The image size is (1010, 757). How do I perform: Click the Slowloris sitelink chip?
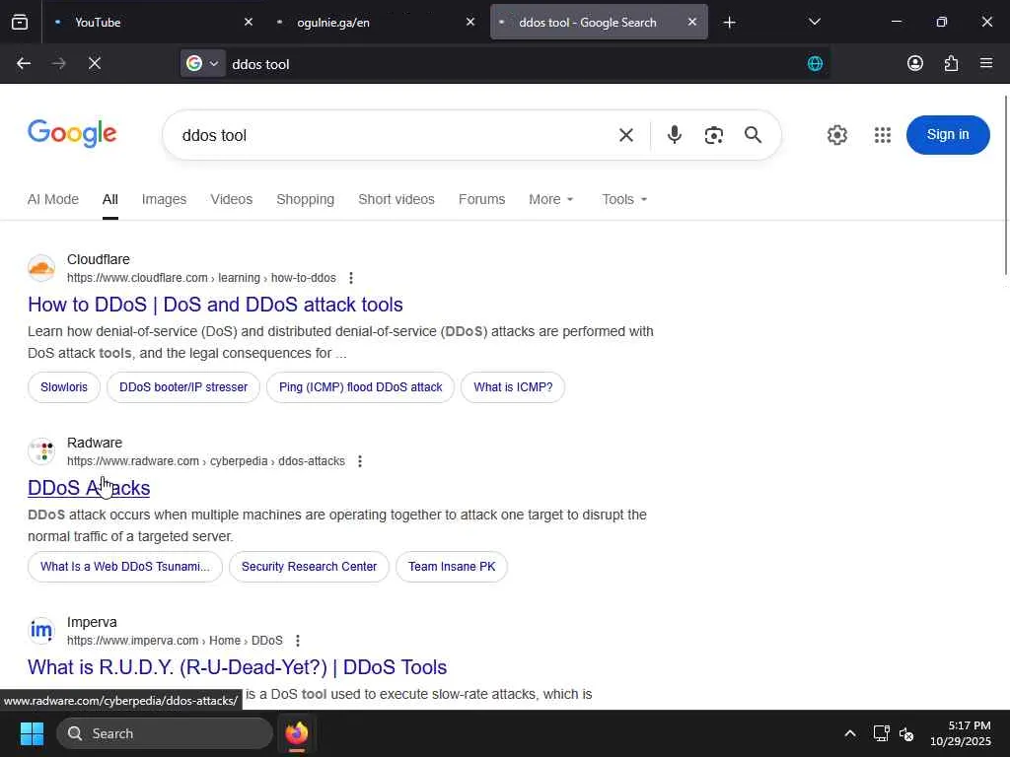tap(64, 387)
